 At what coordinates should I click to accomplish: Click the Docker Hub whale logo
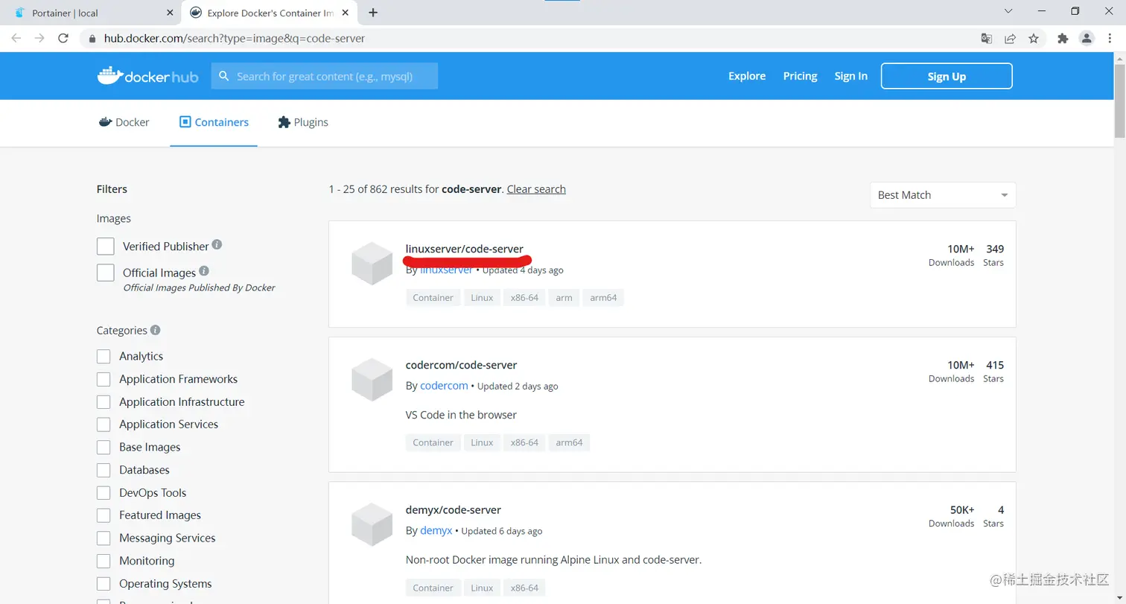[x=147, y=76]
